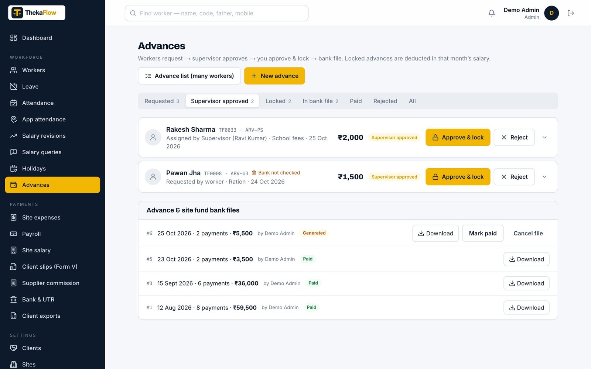Download the 15 Sept 2026 bank file
The width and height of the screenshot is (591, 369).
[x=526, y=283]
